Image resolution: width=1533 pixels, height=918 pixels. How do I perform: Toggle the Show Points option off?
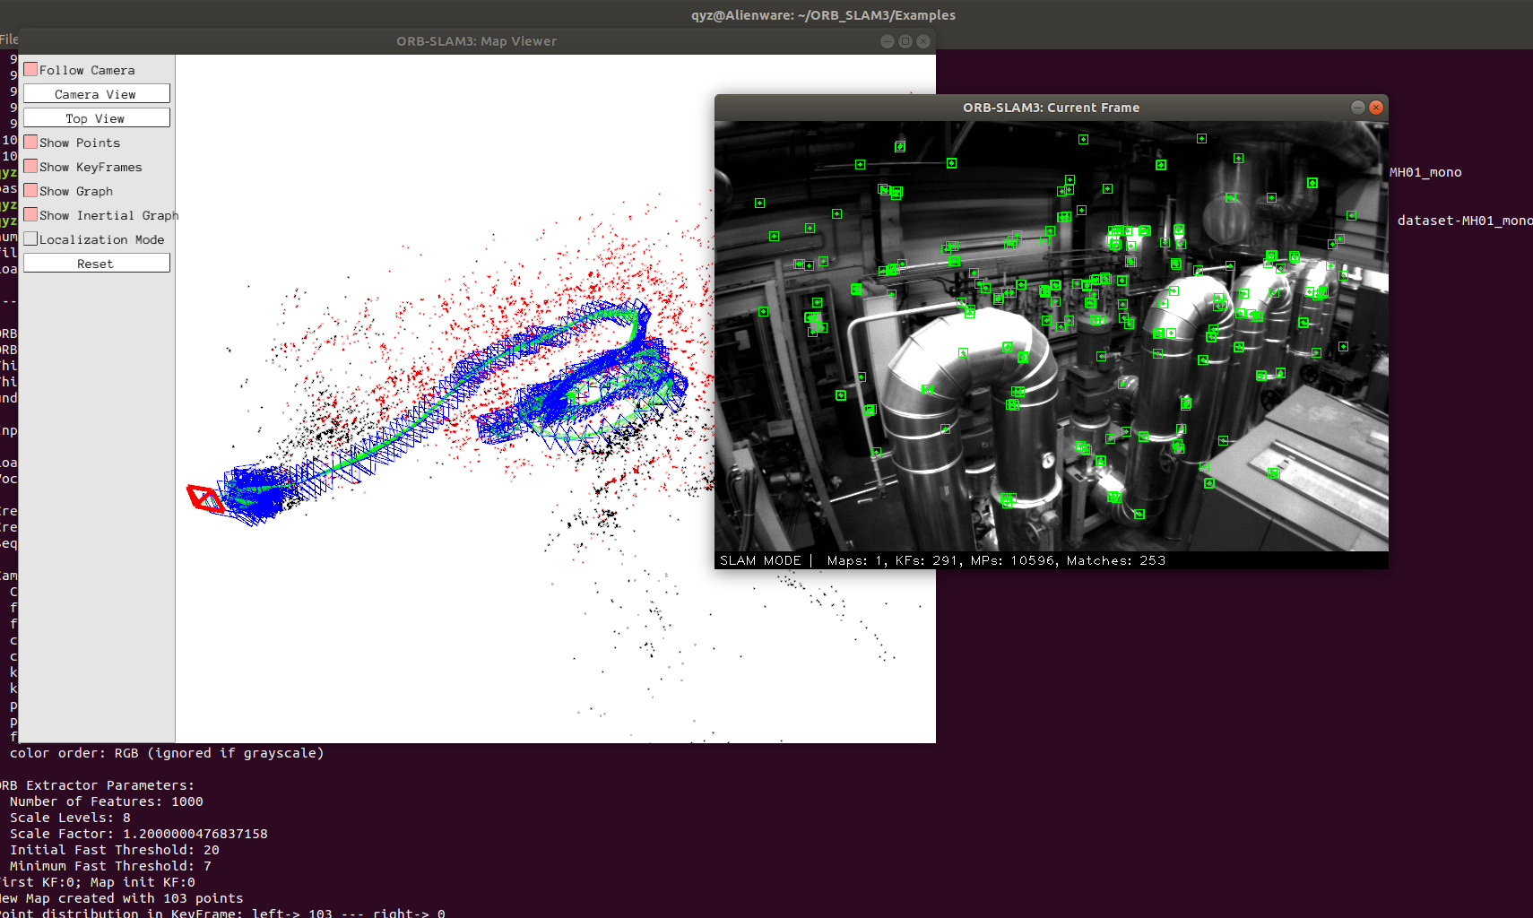[x=32, y=142]
